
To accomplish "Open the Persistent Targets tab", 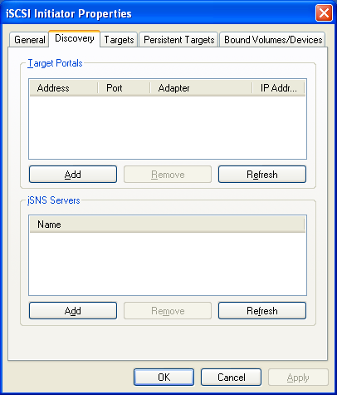I will point(178,40).
